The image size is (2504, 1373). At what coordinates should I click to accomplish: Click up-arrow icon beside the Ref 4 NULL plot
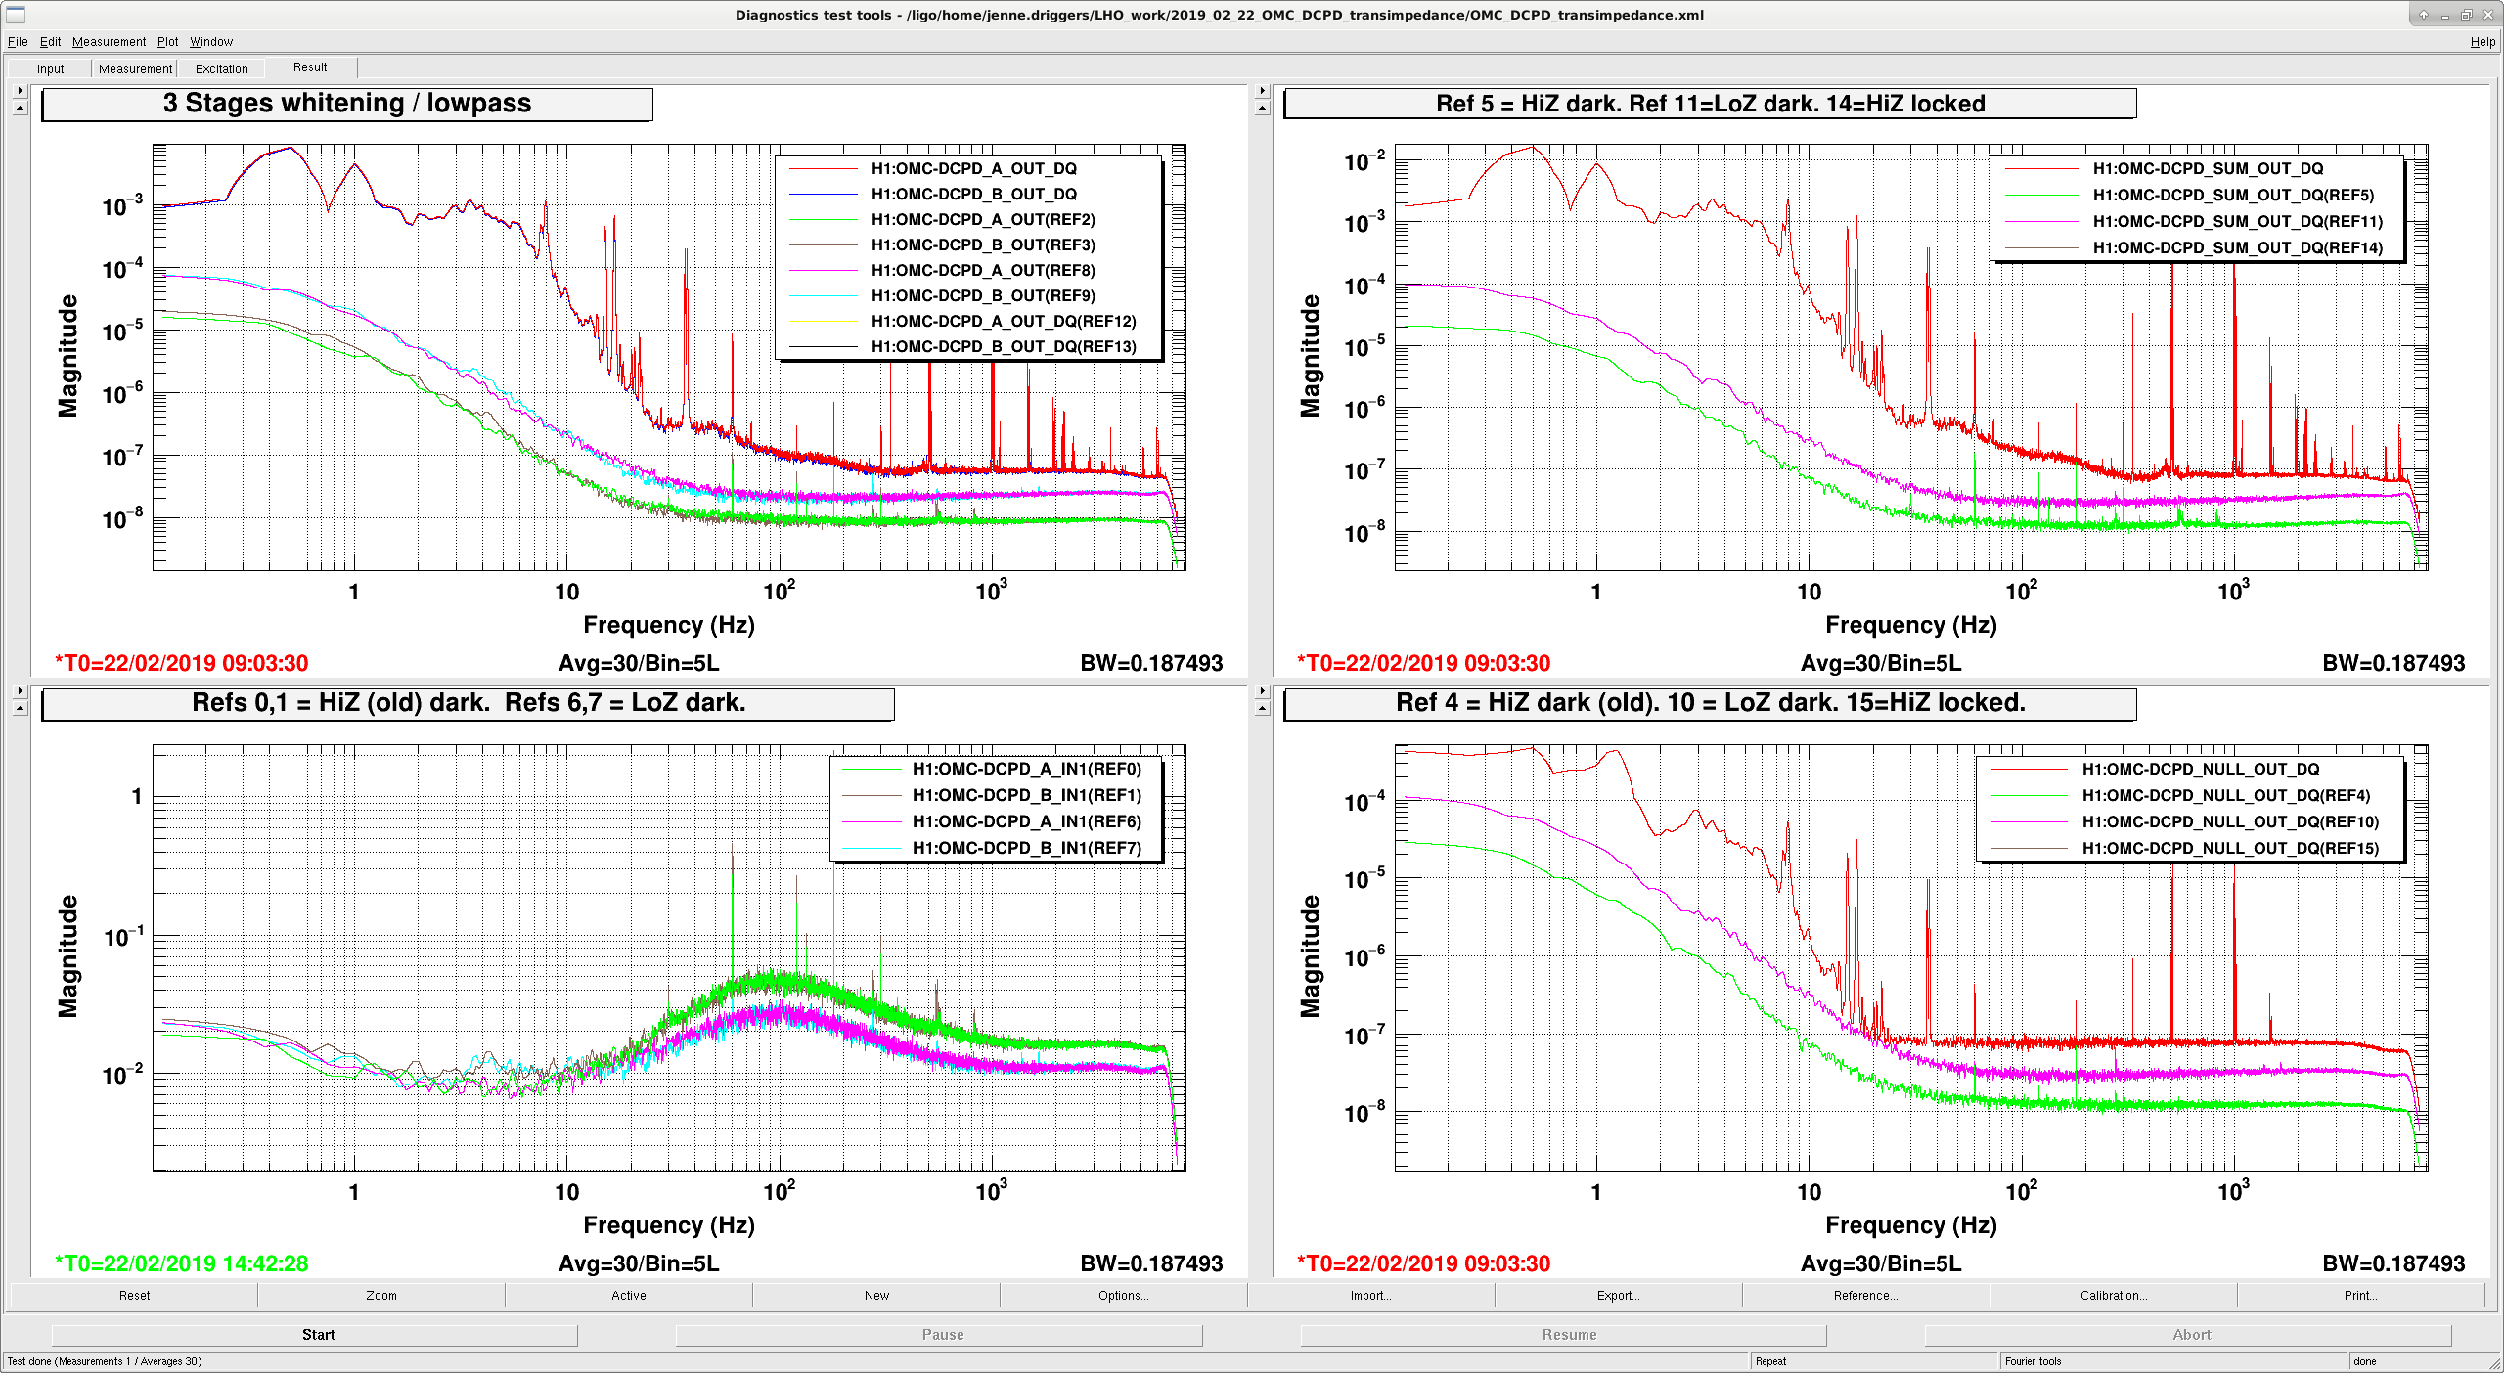coord(1262,708)
